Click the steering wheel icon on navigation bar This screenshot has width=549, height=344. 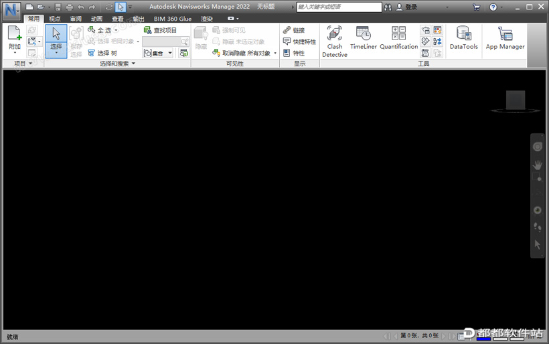point(538,147)
